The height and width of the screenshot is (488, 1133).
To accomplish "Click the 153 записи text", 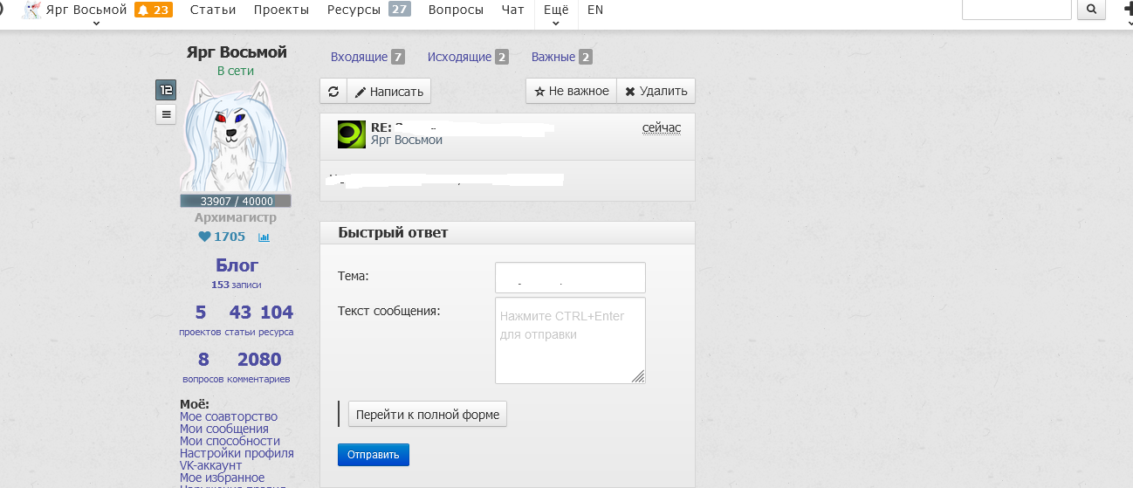I will click(x=236, y=285).
